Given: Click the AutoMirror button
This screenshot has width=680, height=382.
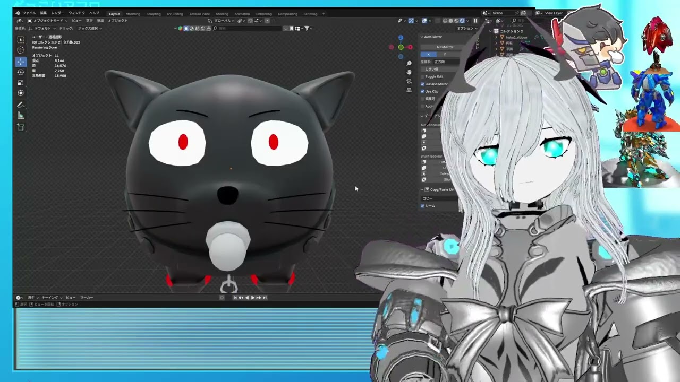Looking at the screenshot, I should [x=445, y=47].
